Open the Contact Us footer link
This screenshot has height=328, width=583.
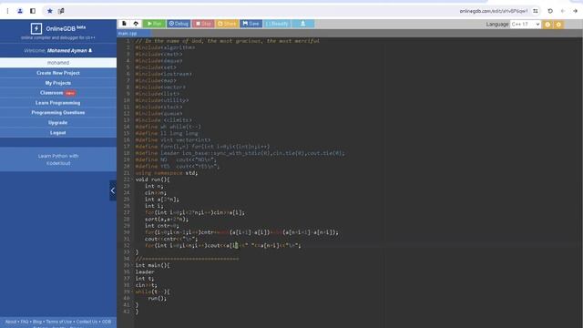[87, 322]
